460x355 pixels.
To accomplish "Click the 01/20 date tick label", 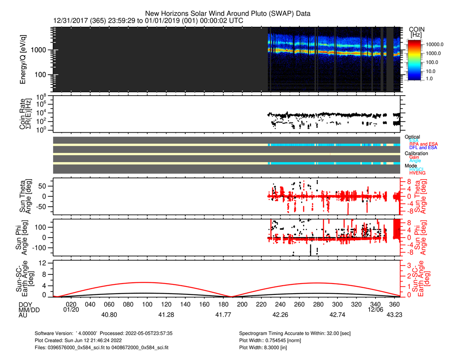I will point(71,309).
